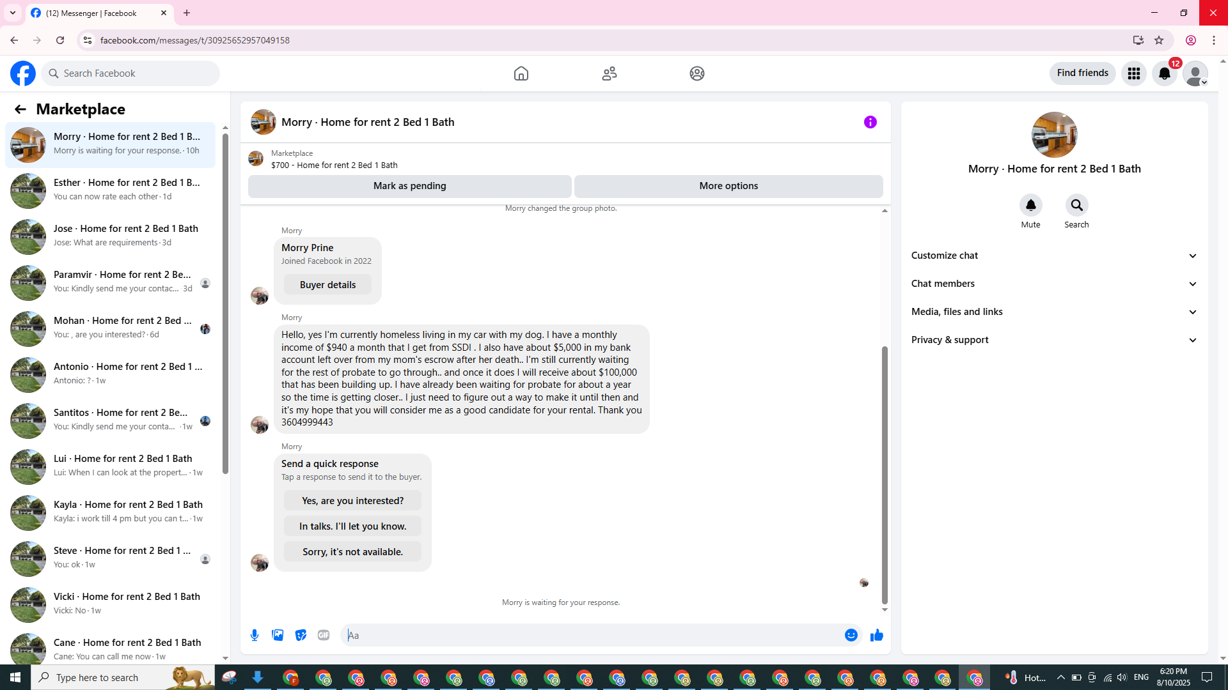
Task: Go to Facebook Home tab
Action: (521, 73)
